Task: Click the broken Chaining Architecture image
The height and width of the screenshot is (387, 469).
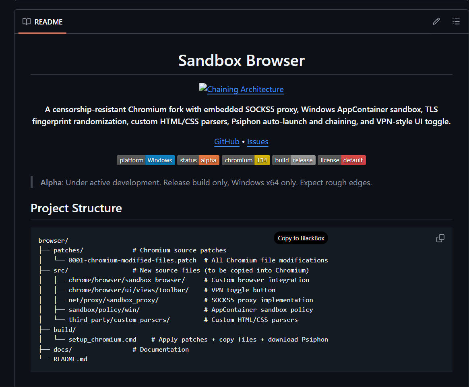Action: tap(203, 87)
